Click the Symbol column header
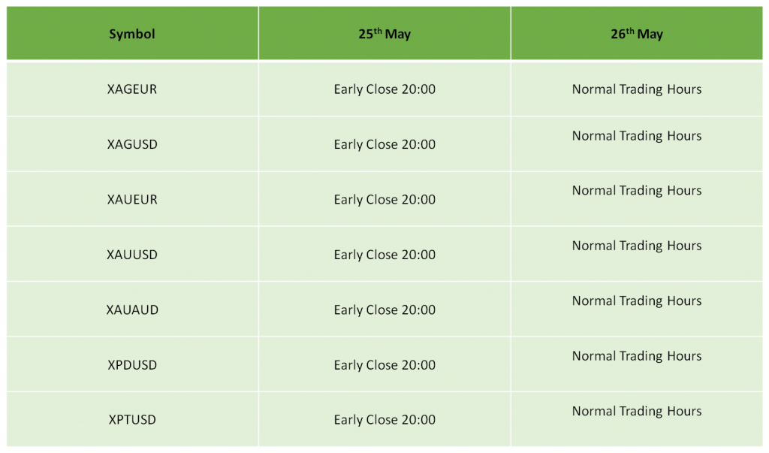Screen dimensions: 769x453 (132, 33)
